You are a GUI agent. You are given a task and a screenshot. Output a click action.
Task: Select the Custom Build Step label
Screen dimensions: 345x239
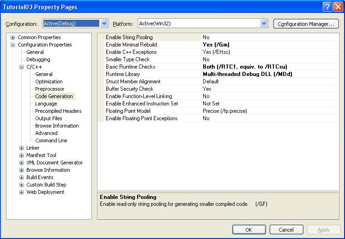tap(46, 185)
